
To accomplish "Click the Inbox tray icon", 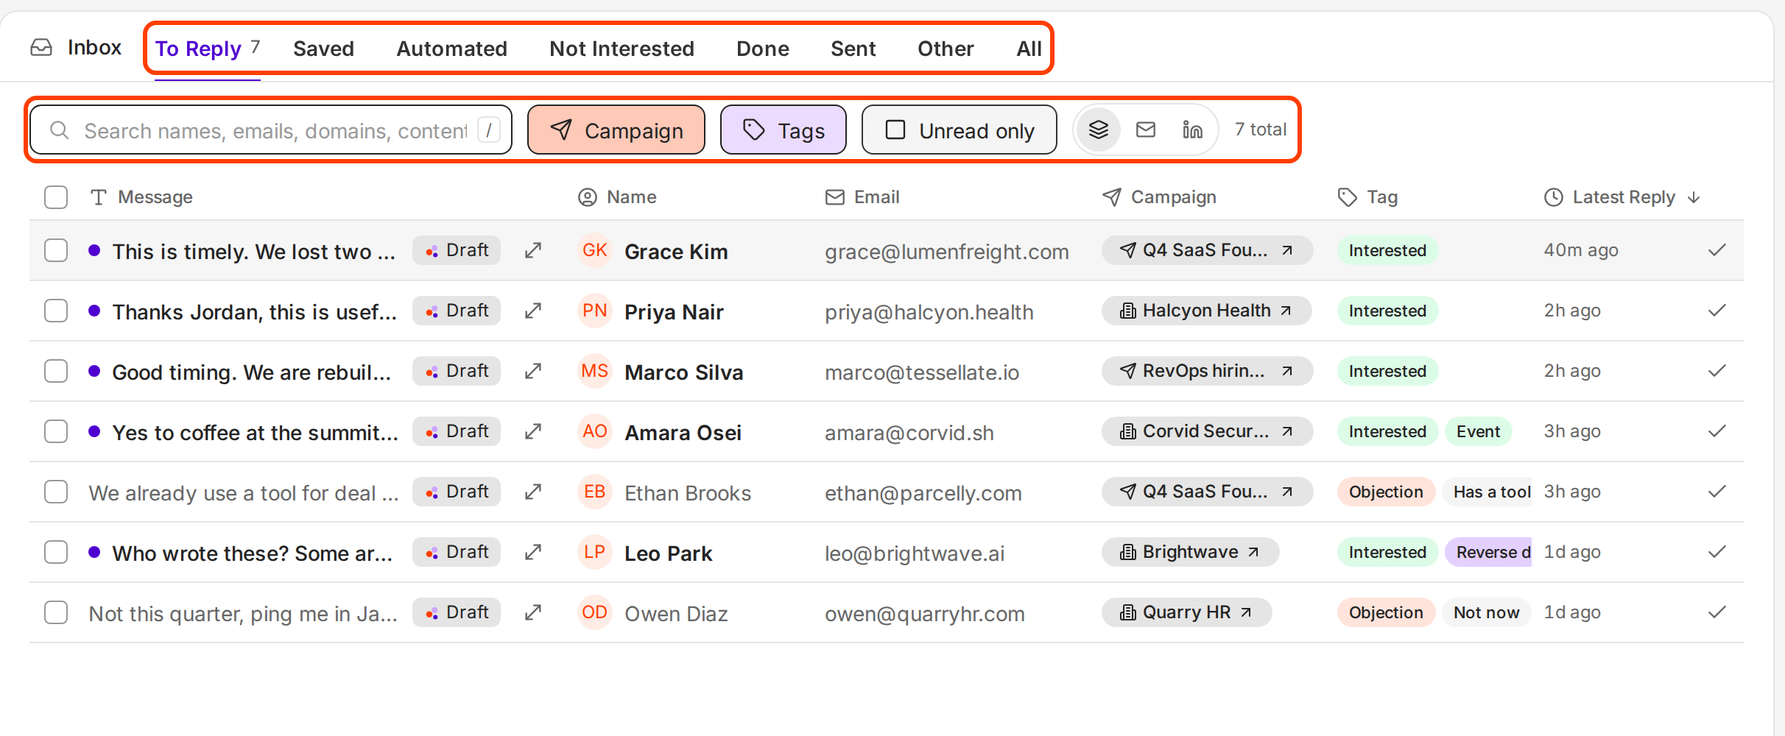I will coord(41,48).
